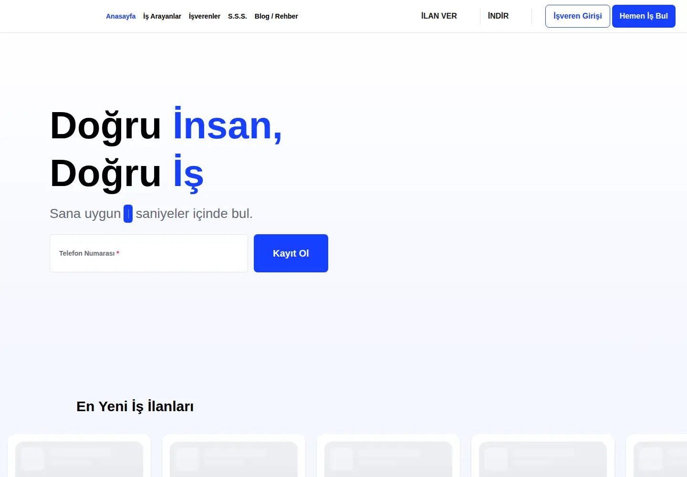Image resolution: width=687 pixels, height=477 pixels.
Task: Open the İşverenler menu item
Action: tap(205, 16)
